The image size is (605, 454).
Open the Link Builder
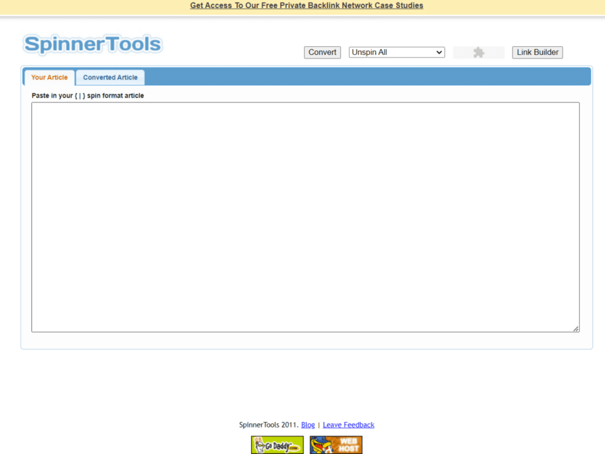coord(536,52)
